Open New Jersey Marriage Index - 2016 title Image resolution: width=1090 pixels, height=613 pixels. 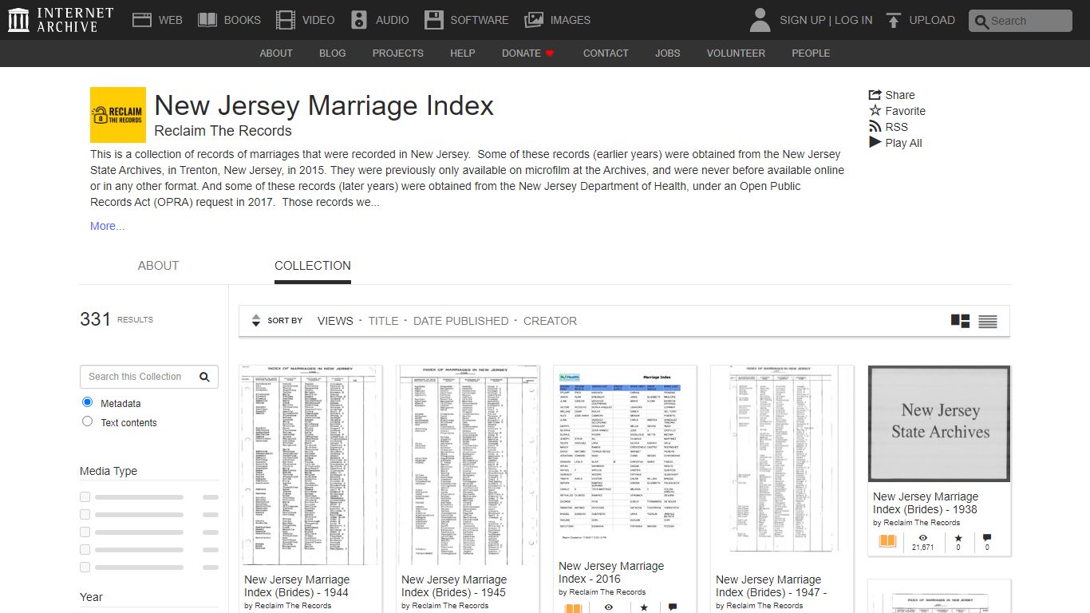[x=611, y=572]
